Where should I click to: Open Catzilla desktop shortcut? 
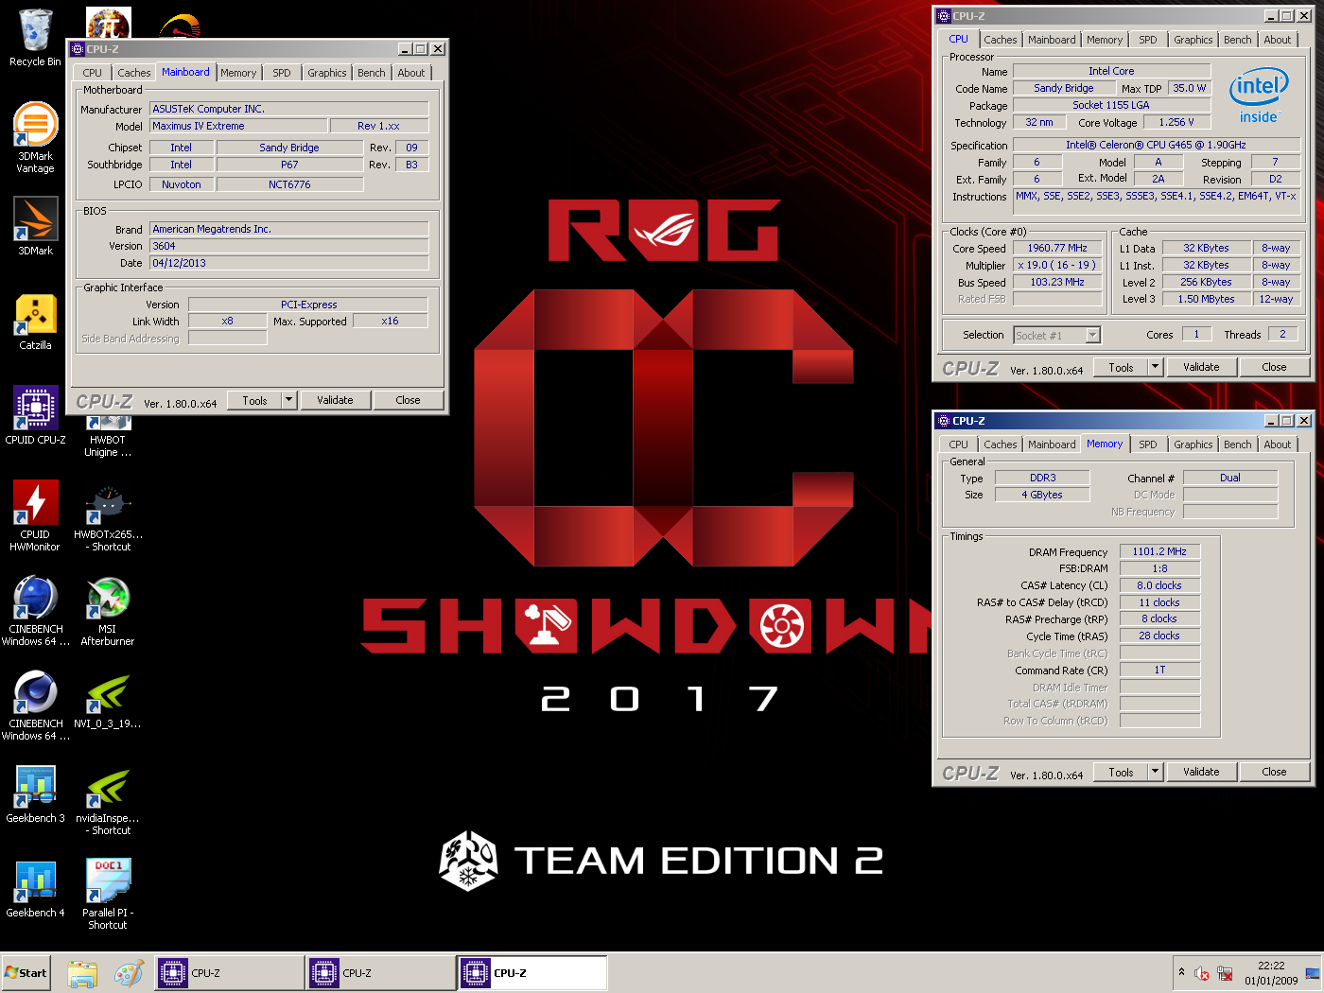click(35, 322)
